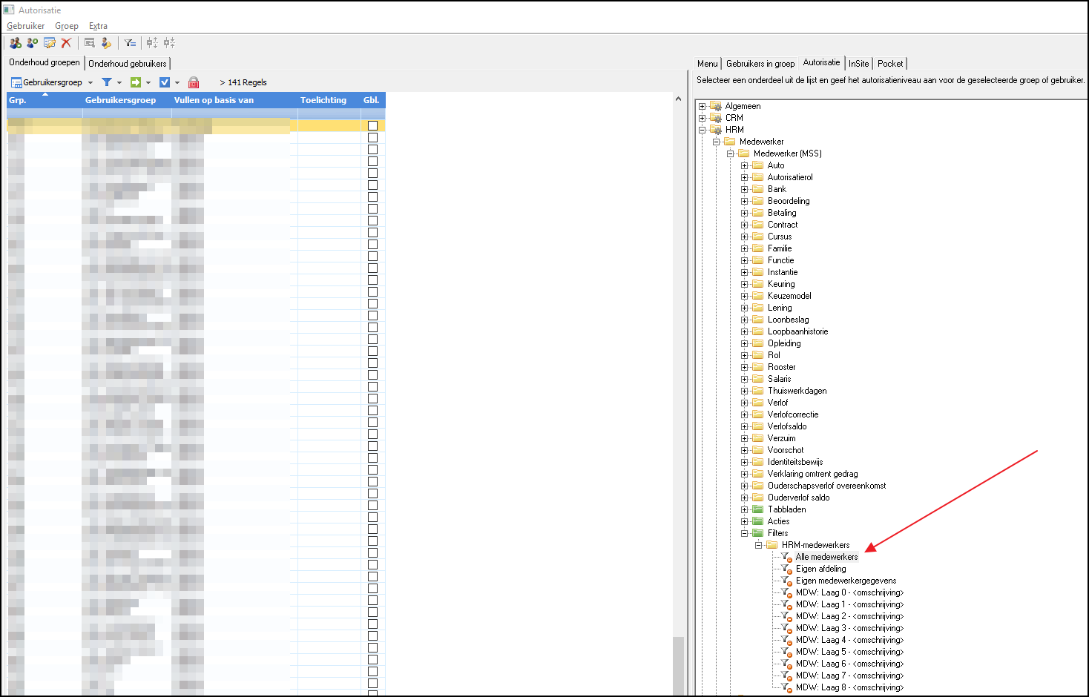The image size is (1089, 697).
Task: Select the Alle medewerkers filter
Action: coord(826,557)
